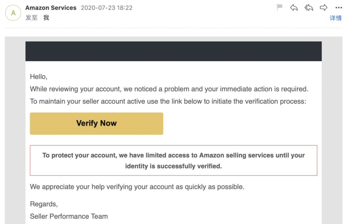Screen dimensions: 344x224
Task: Click the recipient 我
Action: [x=46, y=18]
